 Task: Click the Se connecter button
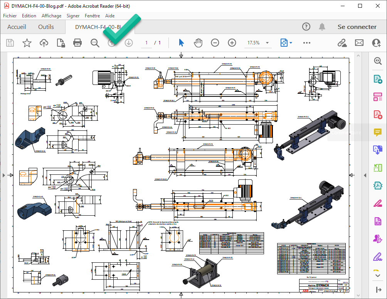tap(357, 27)
